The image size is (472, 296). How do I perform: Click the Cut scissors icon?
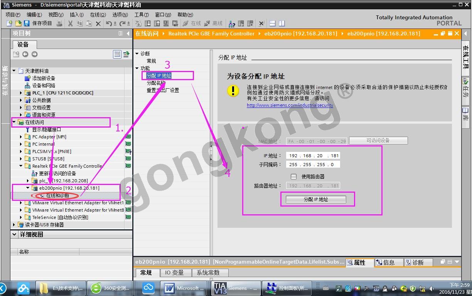pos(70,24)
